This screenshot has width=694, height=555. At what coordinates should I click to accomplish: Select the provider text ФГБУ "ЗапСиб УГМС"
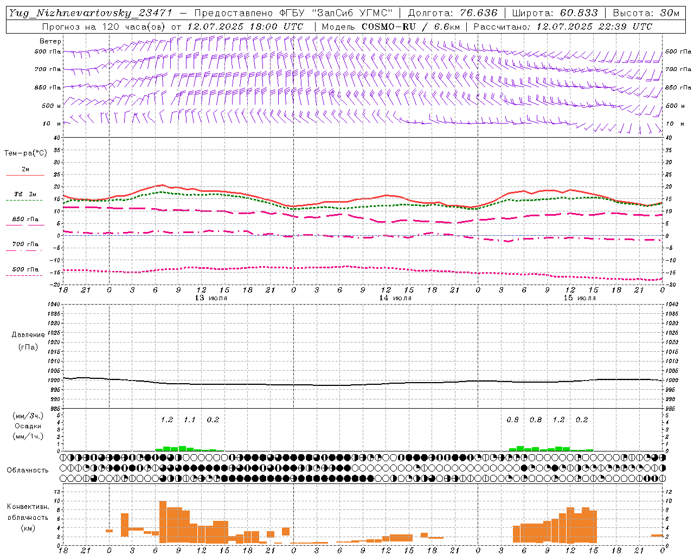[x=336, y=13]
